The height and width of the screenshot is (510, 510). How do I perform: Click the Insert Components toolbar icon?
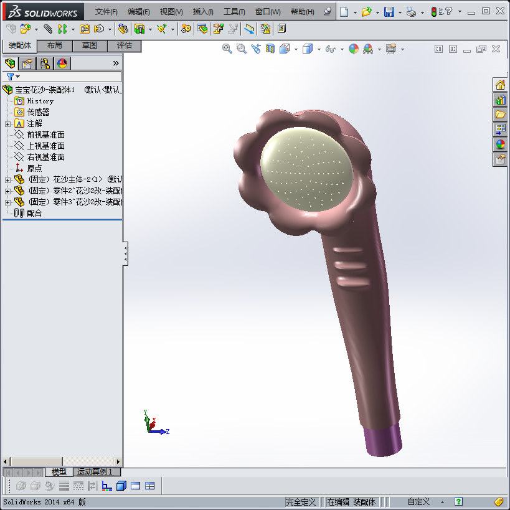tap(26, 29)
